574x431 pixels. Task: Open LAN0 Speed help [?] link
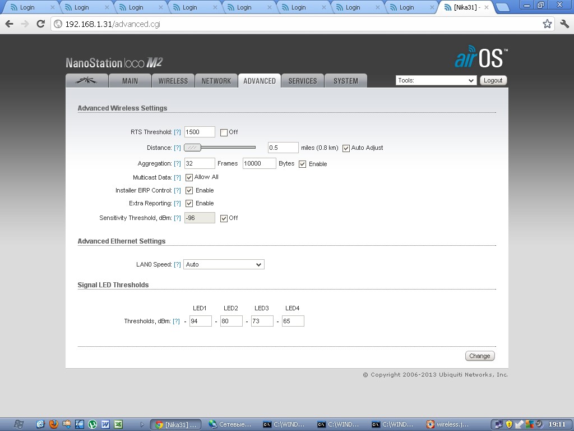pos(177,265)
